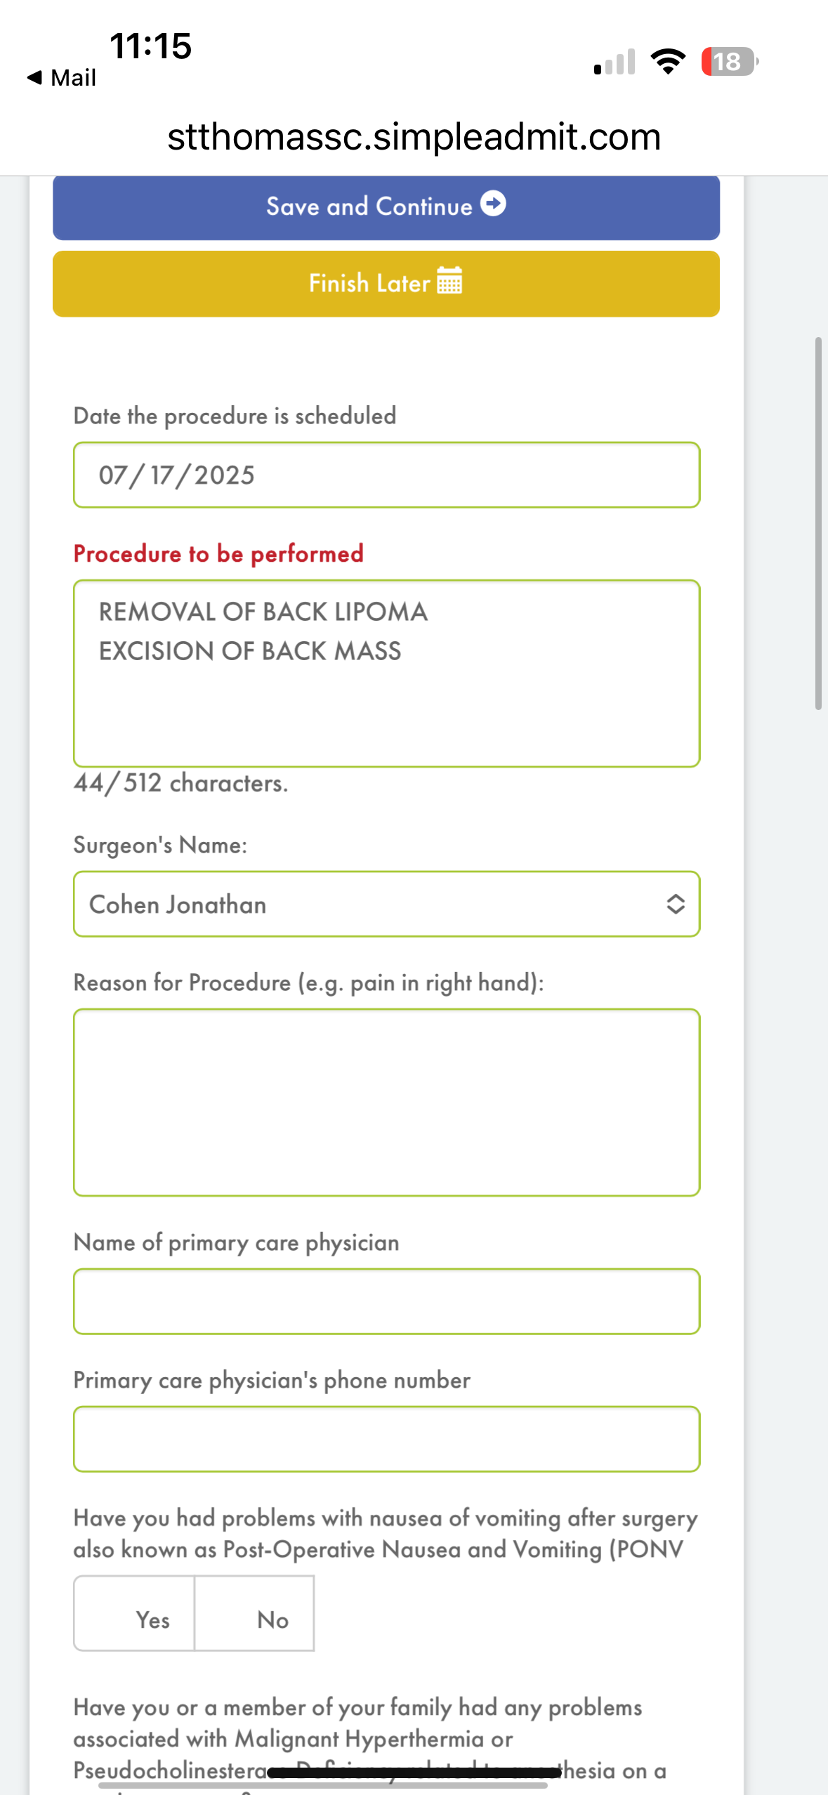Image resolution: width=828 pixels, height=1795 pixels.
Task: Tap the back arrow to Mail
Action: tap(34, 77)
